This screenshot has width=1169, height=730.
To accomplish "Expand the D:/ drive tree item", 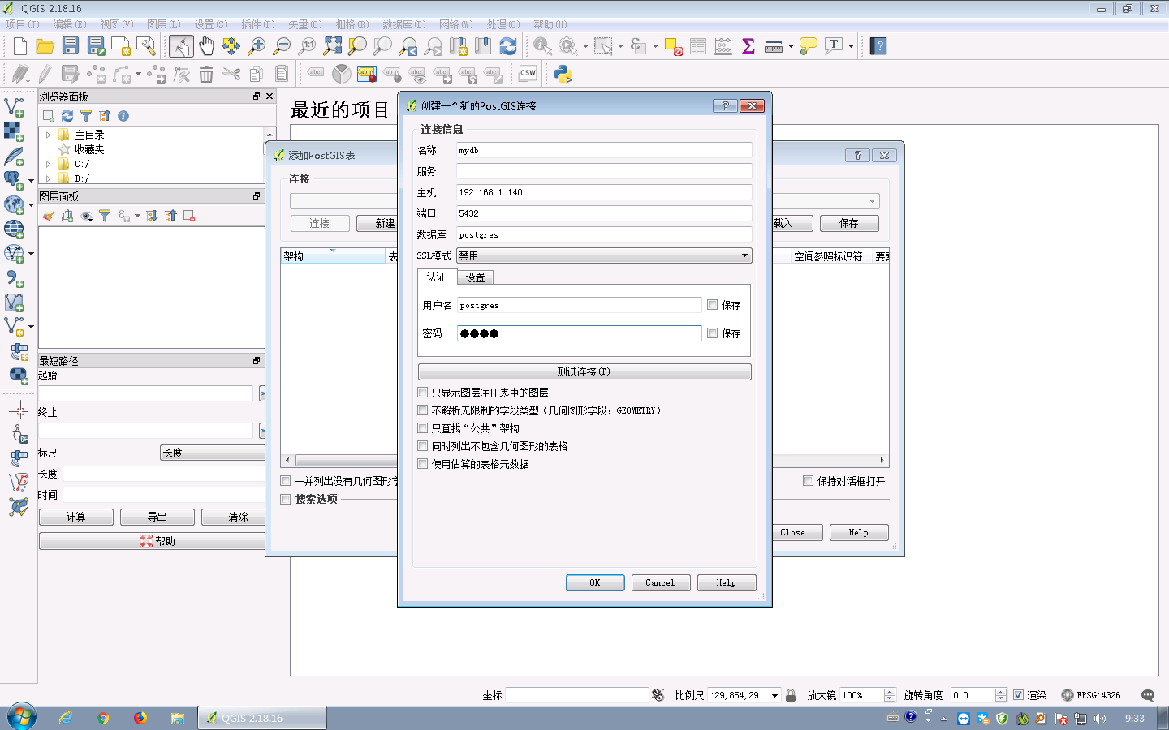I will pyautogui.click(x=49, y=178).
